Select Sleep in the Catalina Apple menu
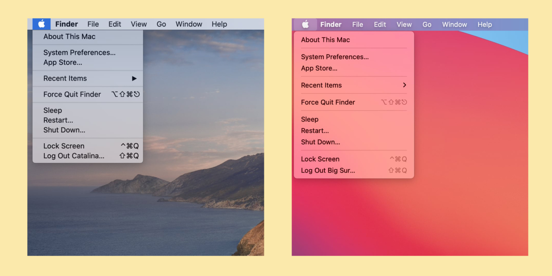 click(x=53, y=110)
